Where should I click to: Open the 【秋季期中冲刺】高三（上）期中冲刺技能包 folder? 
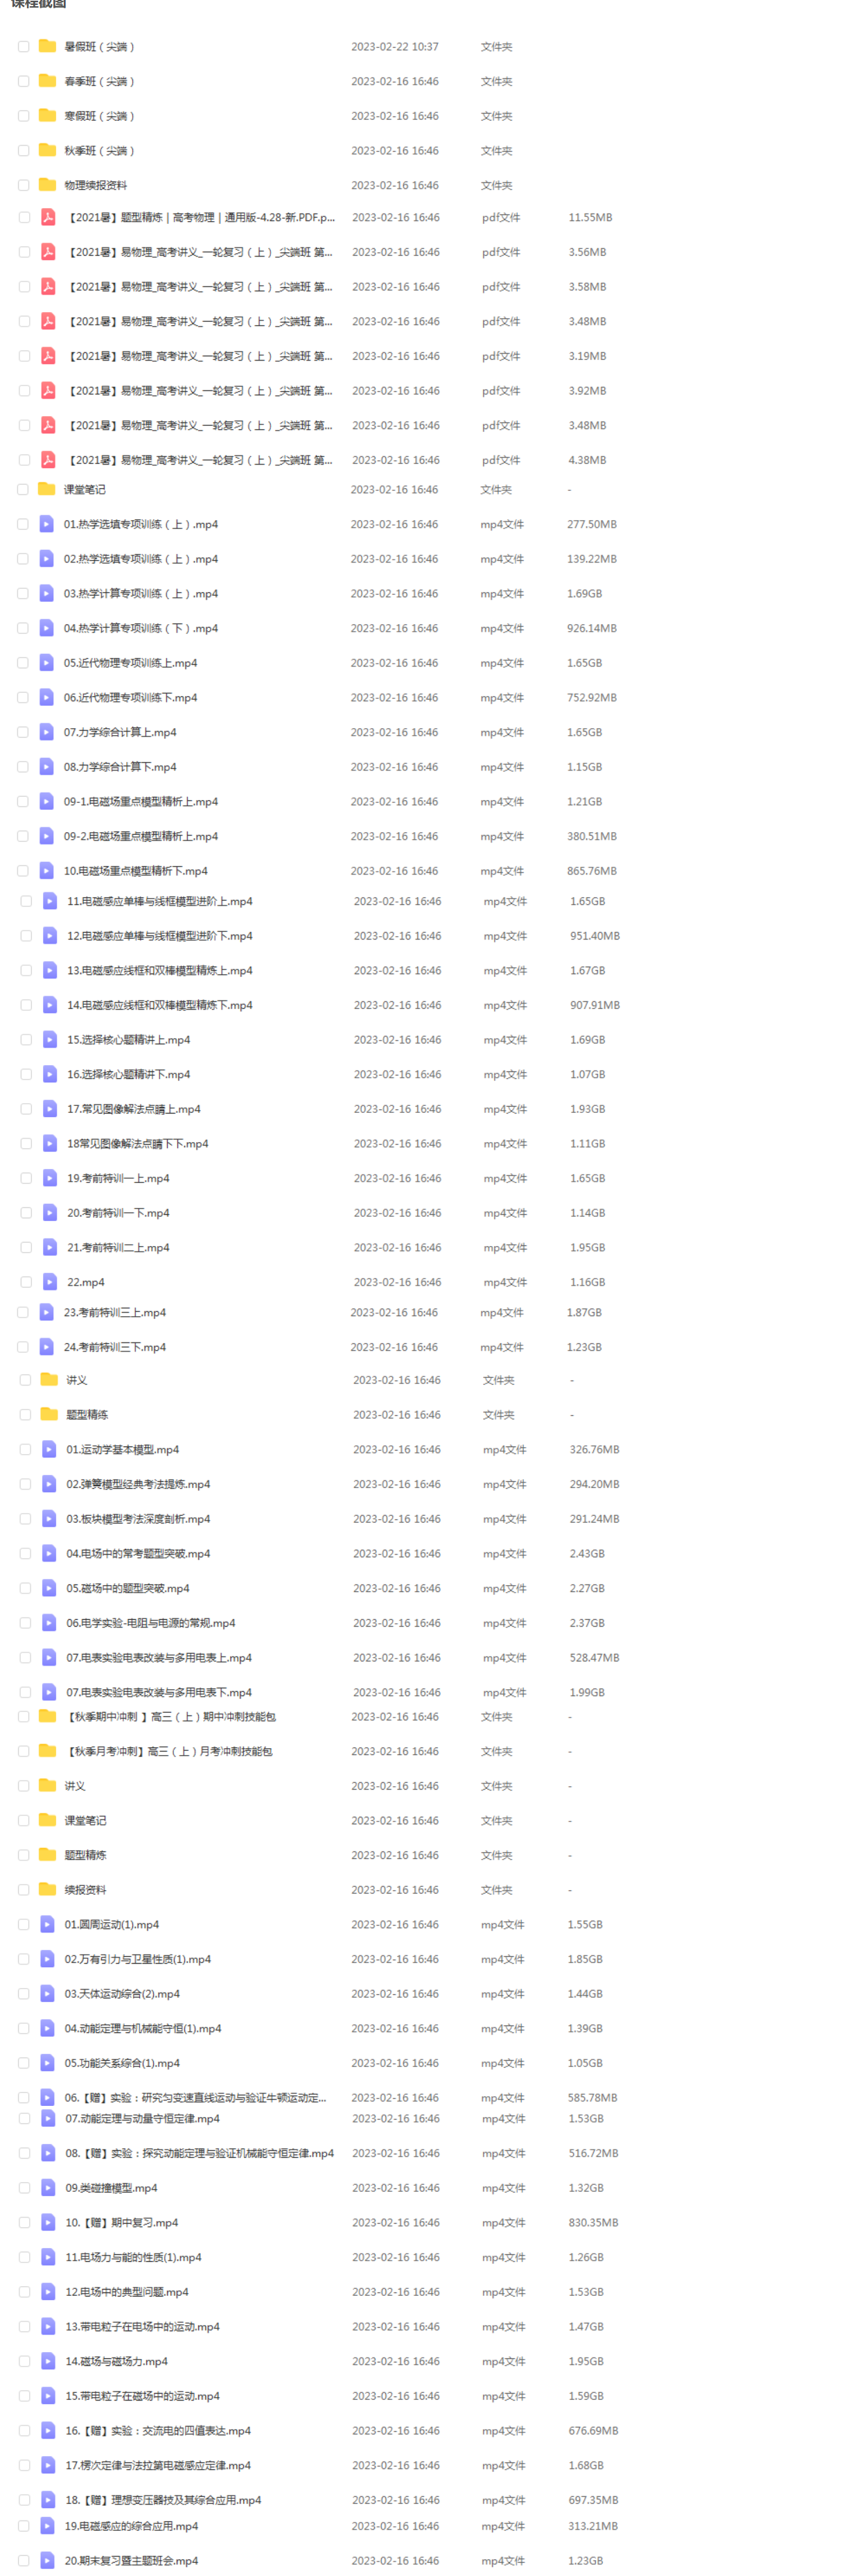pos(170,1717)
